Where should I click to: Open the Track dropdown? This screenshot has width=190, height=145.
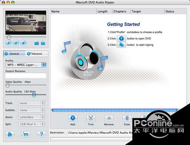click(31, 103)
